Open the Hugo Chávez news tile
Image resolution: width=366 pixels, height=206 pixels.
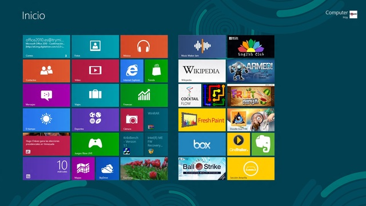(46, 144)
